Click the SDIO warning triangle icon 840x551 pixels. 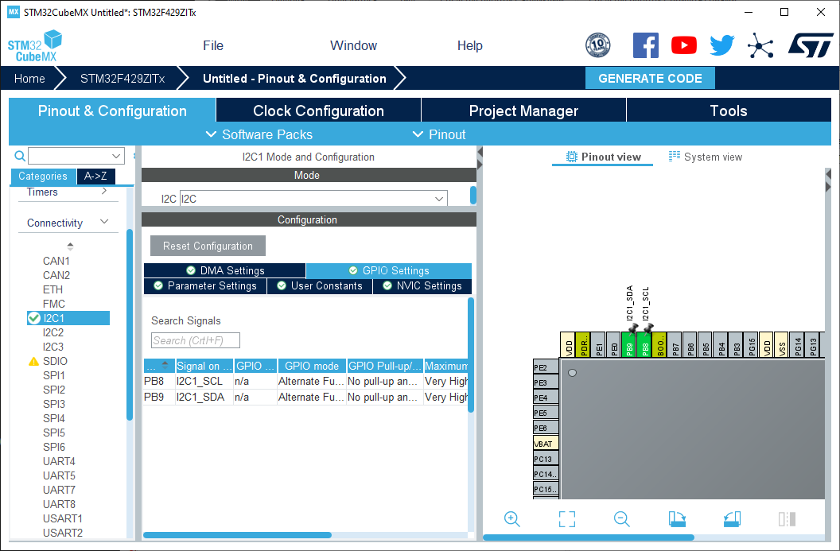pos(33,362)
